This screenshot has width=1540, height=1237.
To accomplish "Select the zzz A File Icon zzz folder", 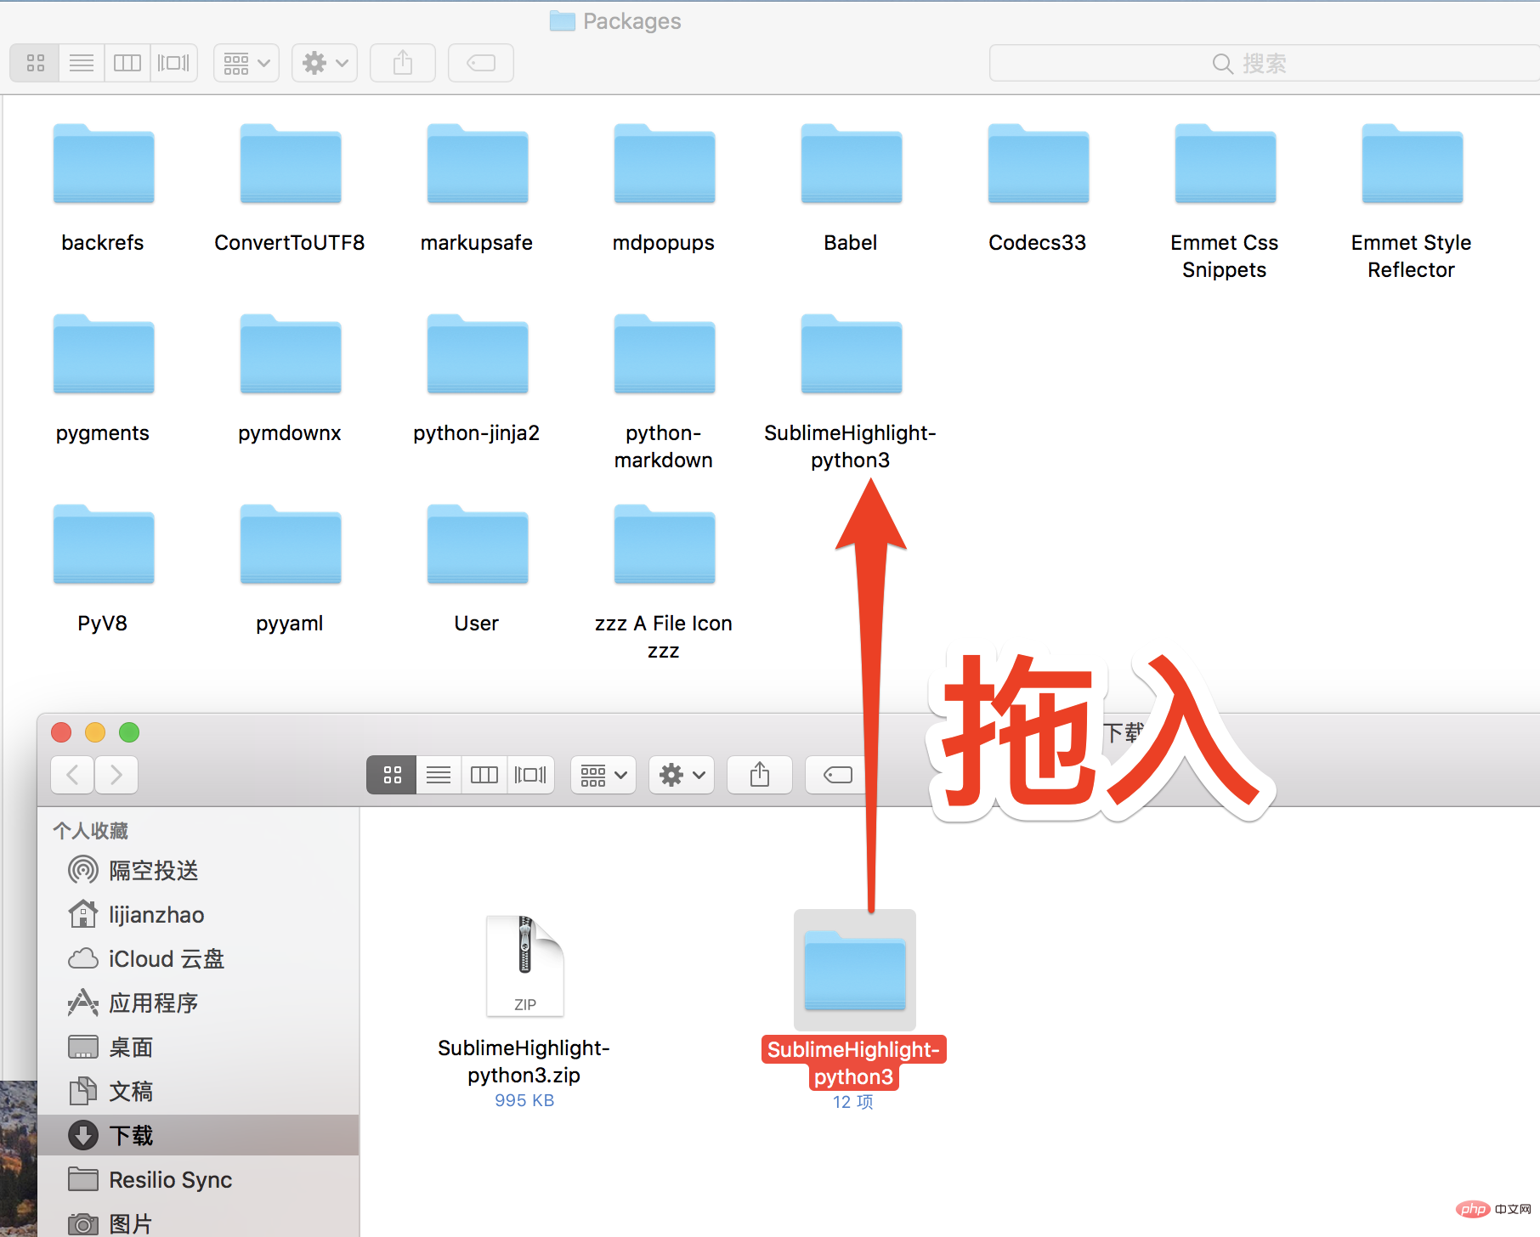I will point(665,545).
